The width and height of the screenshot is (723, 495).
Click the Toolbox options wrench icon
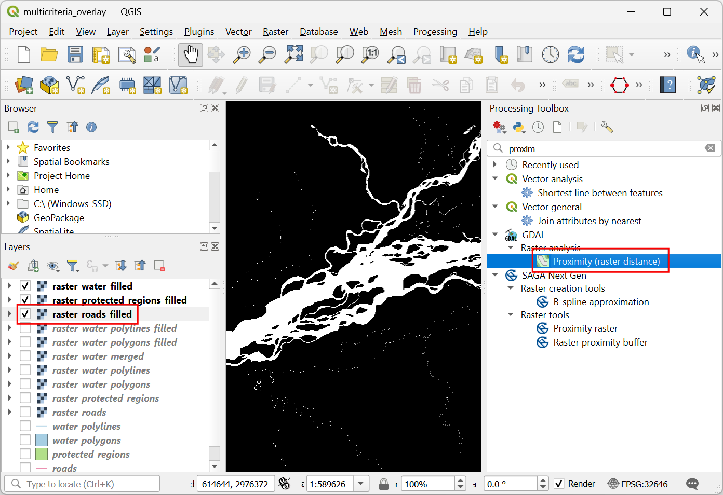[607, 127]
